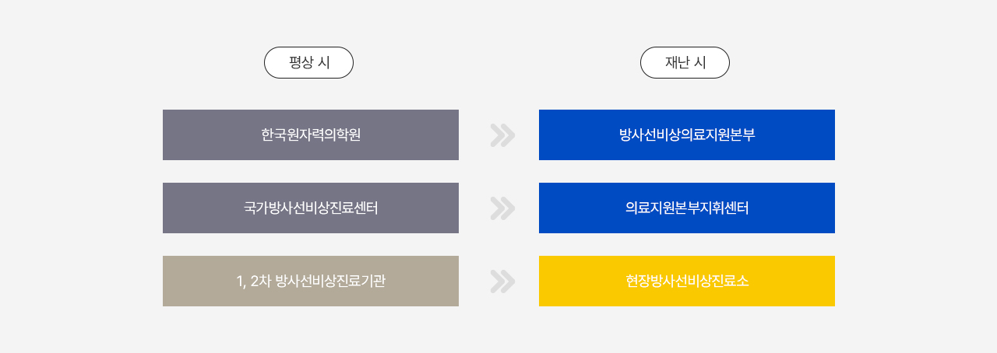The width and height of the screenshot is (997, 353).
Task: Open the 의료지원본부지휘센터 blue box
Action: [686, 208]
